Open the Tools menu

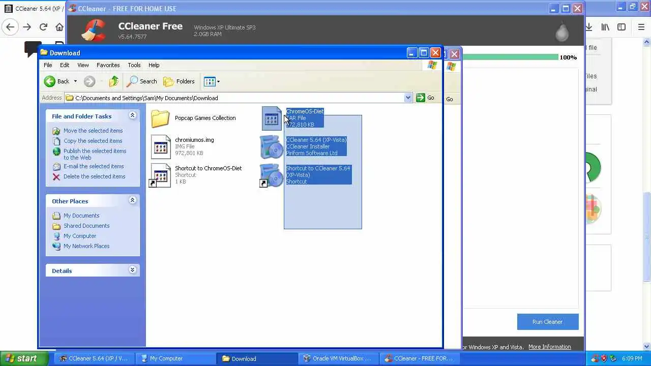[134, 65]
